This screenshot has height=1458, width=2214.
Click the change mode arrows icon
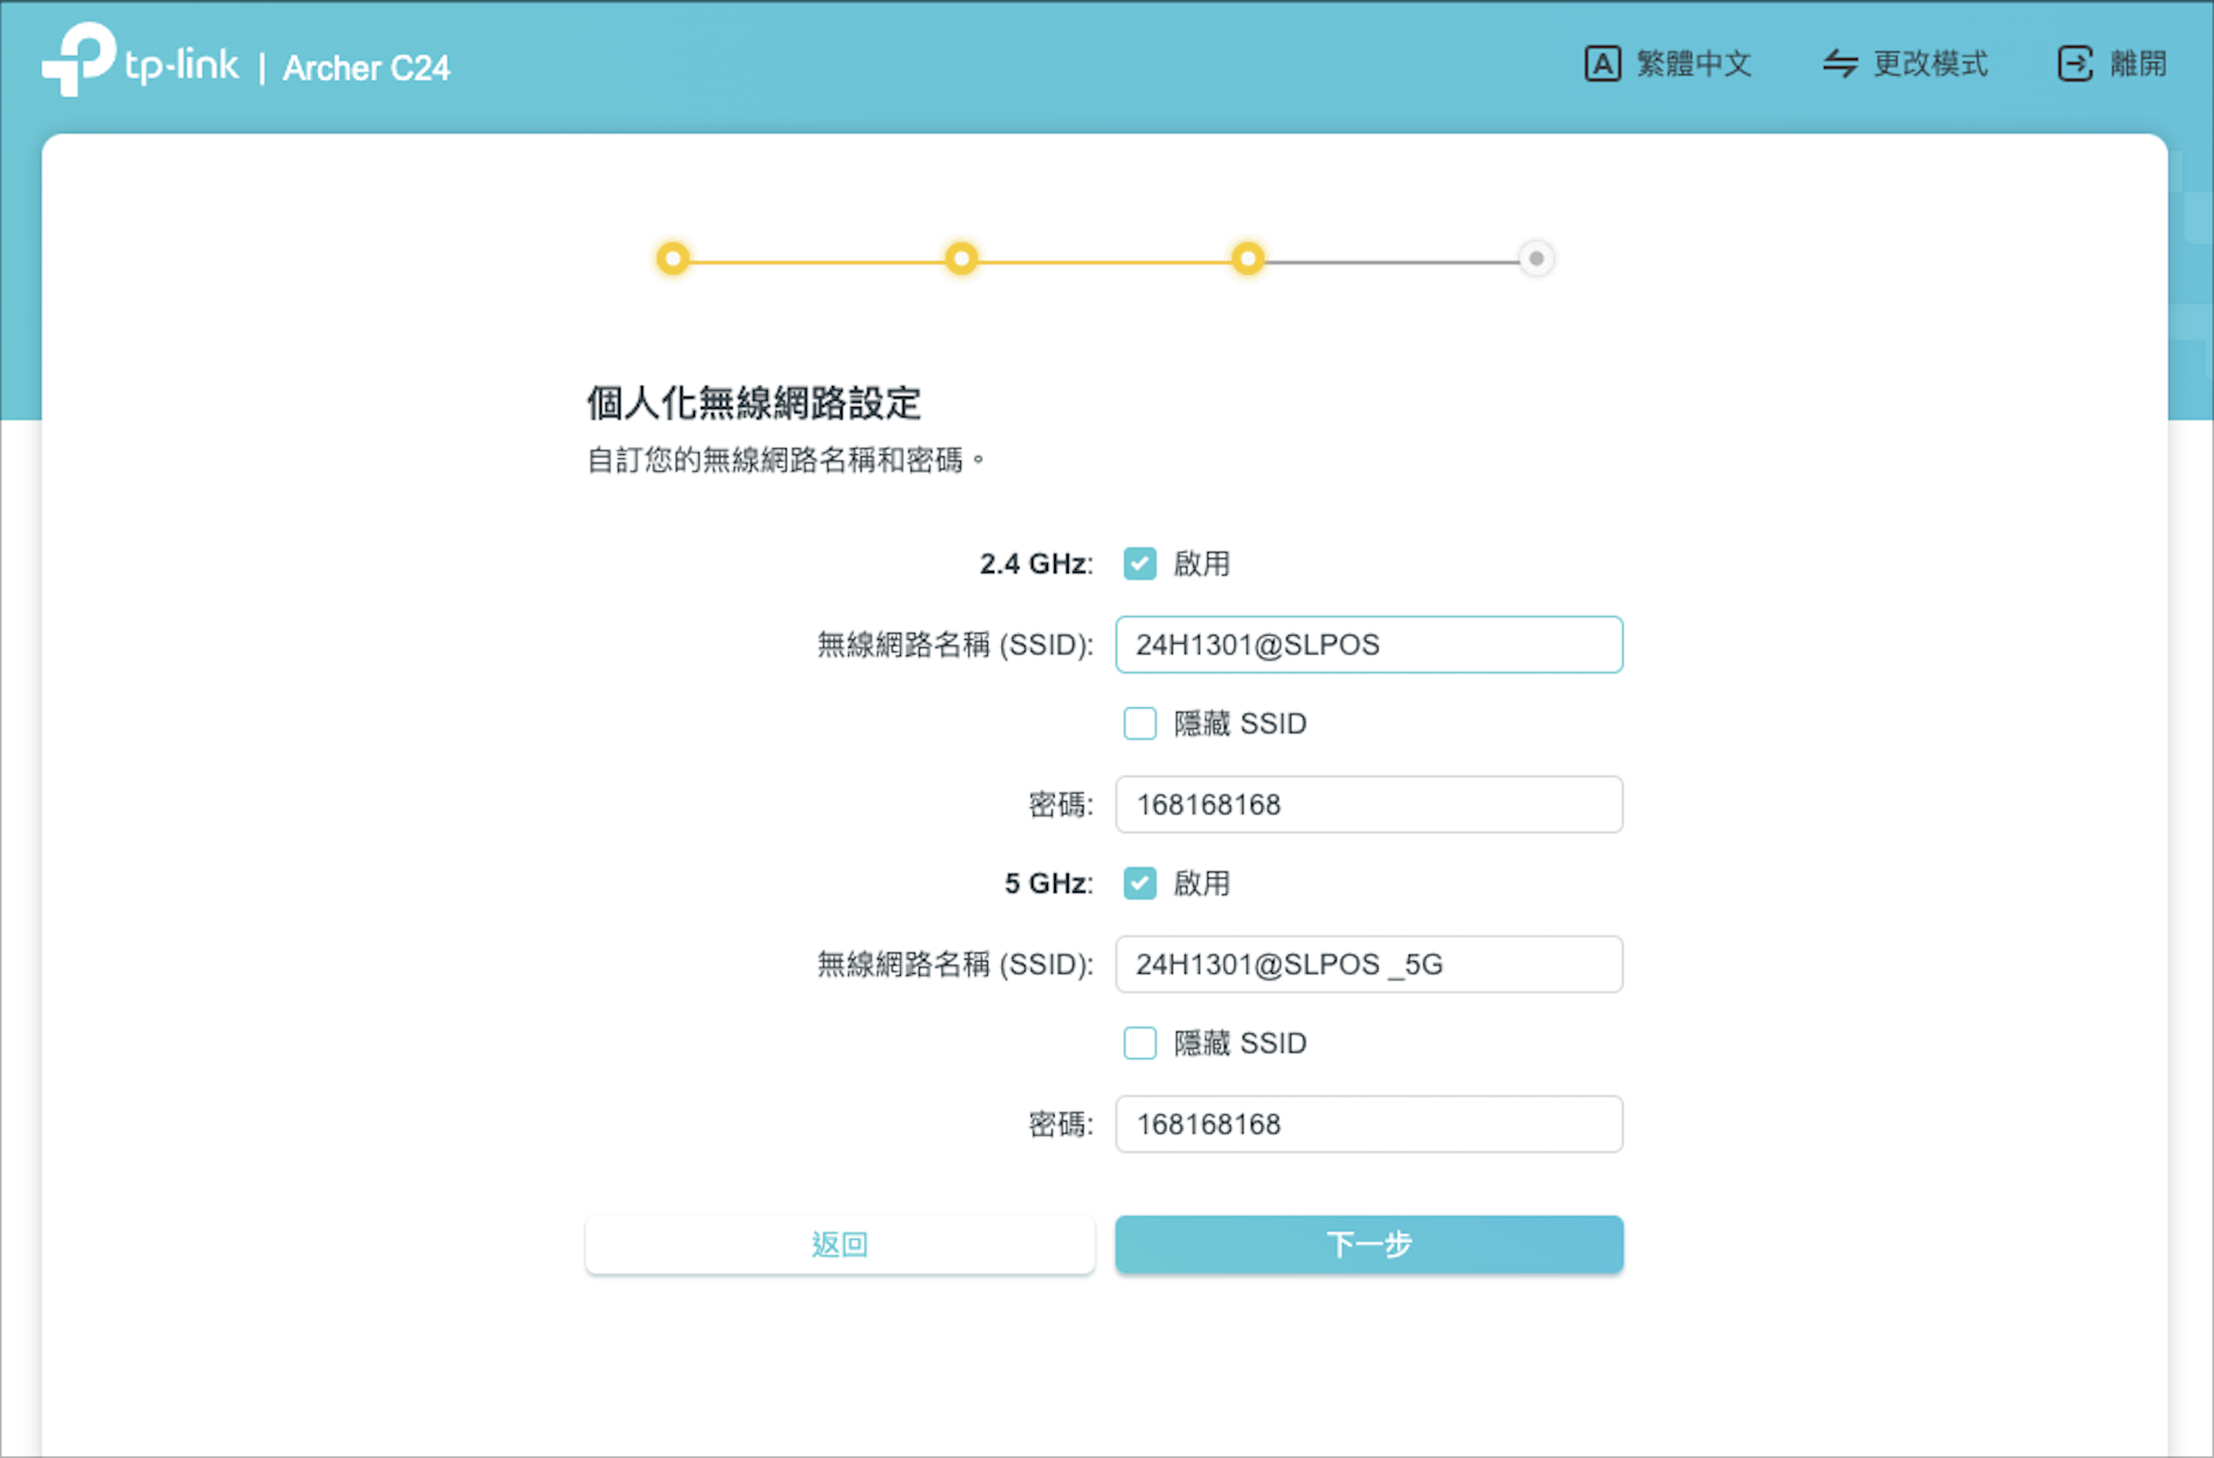(1839, 64)
